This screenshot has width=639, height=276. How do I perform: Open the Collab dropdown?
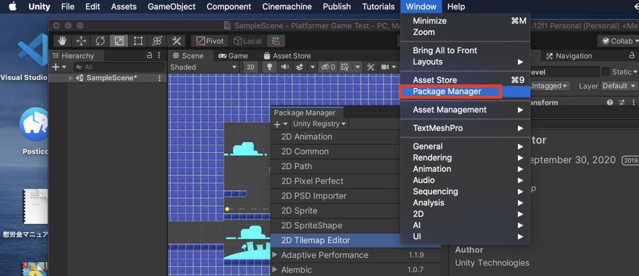click(x=618, y=41)
